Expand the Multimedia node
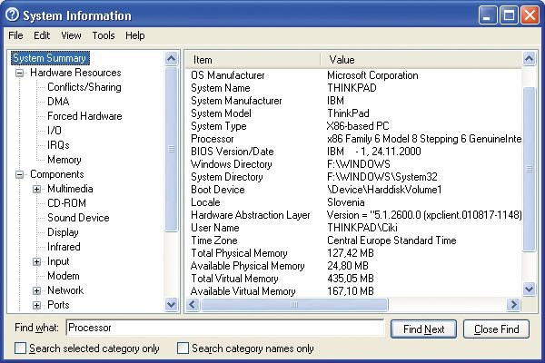Viewport: 545px width, 363px height. point(36,189)
